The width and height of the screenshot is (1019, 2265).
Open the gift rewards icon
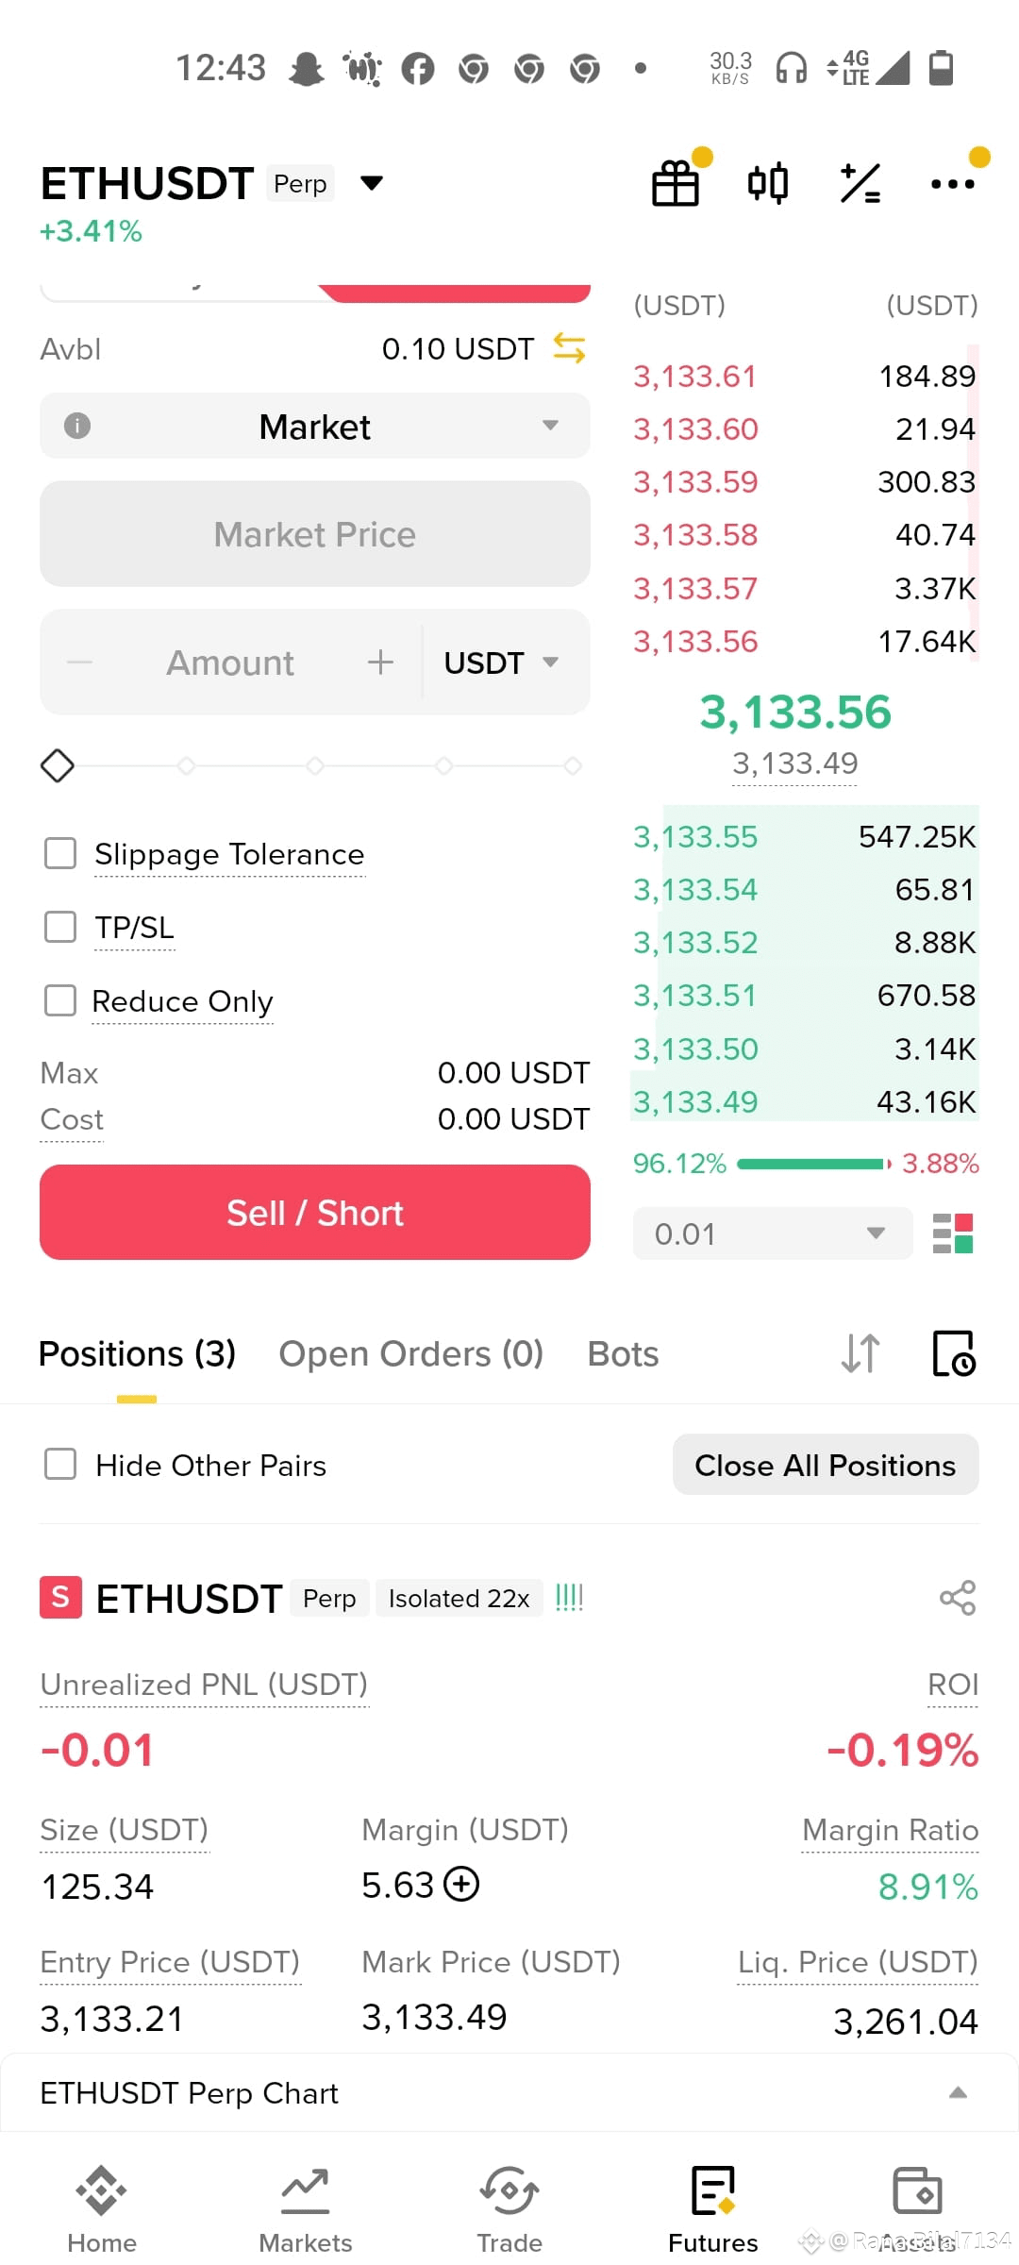676,183
